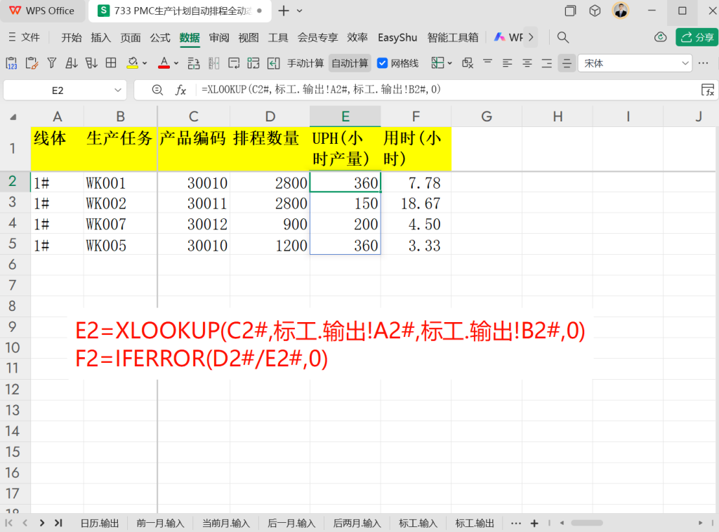This screenshot has width=719, height=532.
Task: Open toolbar overflow three dots
Action: [x=703, y=63]
